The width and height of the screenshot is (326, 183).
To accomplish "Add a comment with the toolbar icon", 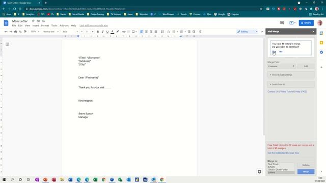I will tap(129, 32).
